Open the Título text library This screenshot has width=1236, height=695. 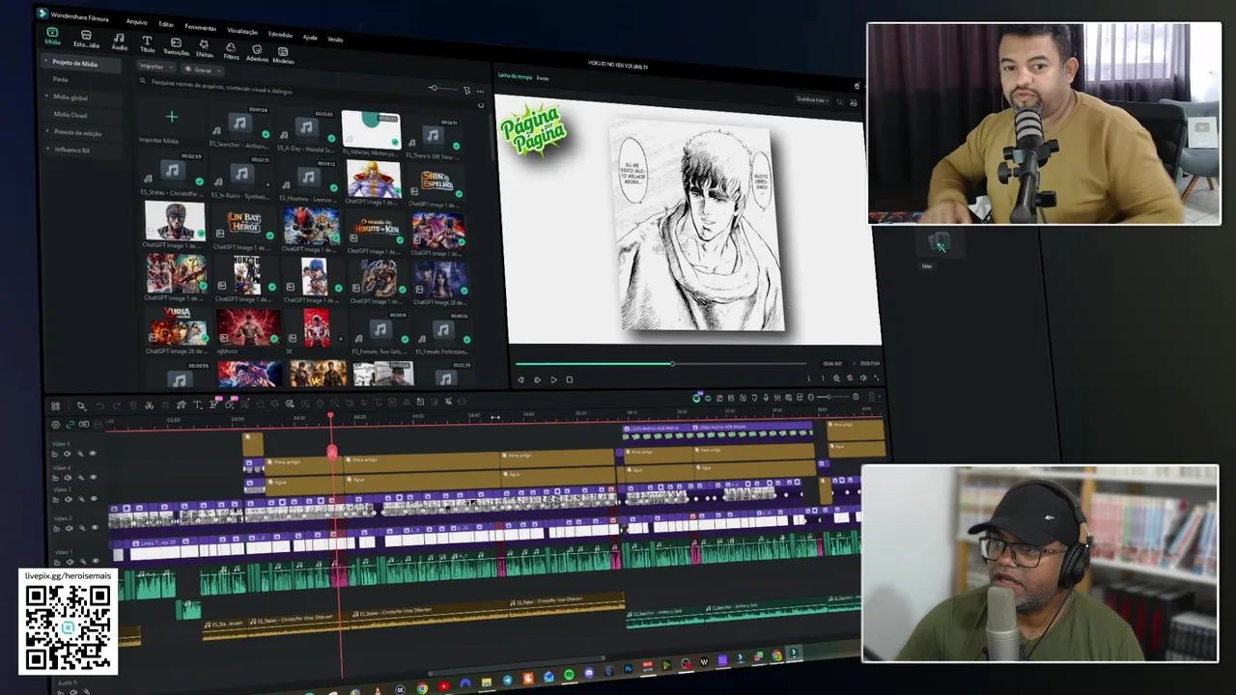coord(147,44)
